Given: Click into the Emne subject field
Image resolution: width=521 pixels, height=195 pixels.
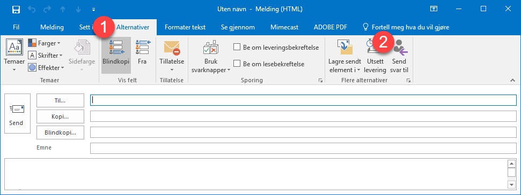Looking at the screenshot, I should [303, 148].
